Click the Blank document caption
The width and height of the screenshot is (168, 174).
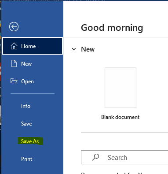(121, 117)
